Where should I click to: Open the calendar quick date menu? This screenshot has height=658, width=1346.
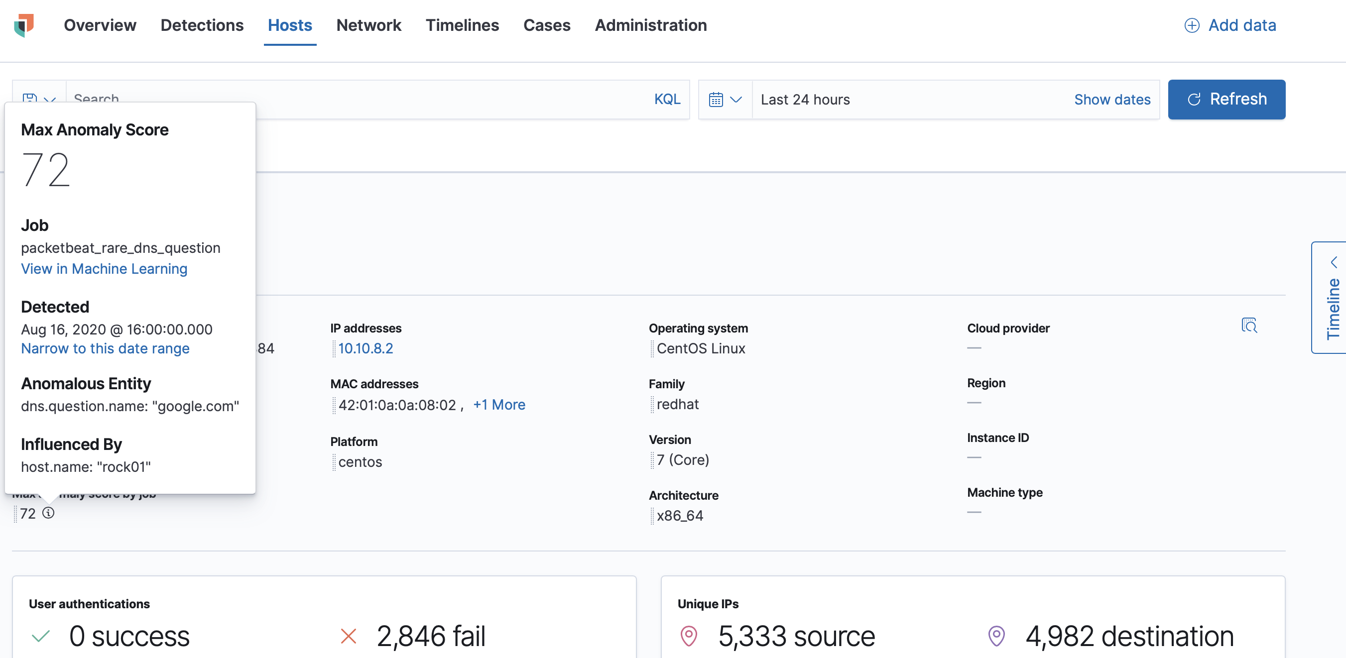coord(725,99)
